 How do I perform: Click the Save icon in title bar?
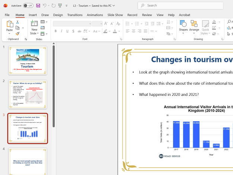pyautogui.click(x=38, y=6)
